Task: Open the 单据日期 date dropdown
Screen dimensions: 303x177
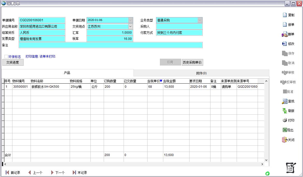Action: click(x=130, y=20)
